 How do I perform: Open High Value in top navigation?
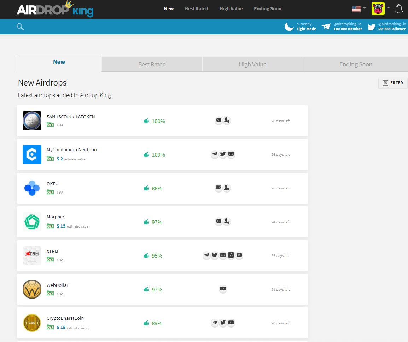click(x=231, y=8)
